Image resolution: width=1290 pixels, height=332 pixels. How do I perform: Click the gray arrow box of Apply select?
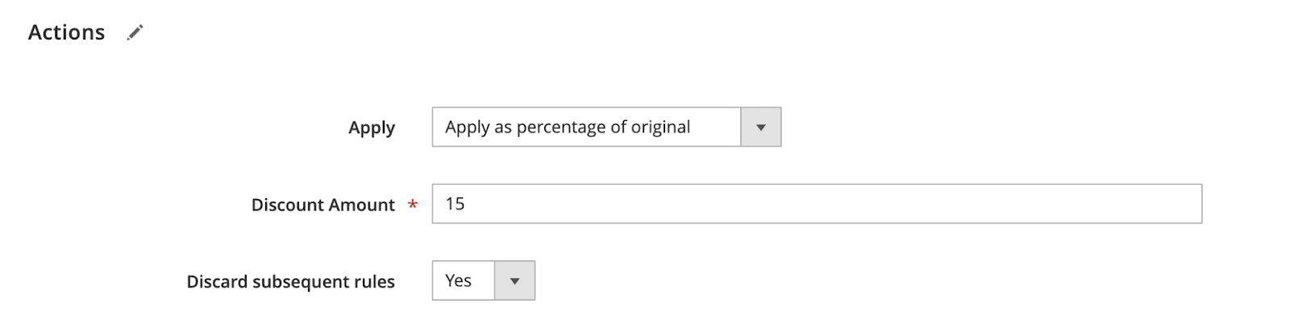[x=760, y=127]
